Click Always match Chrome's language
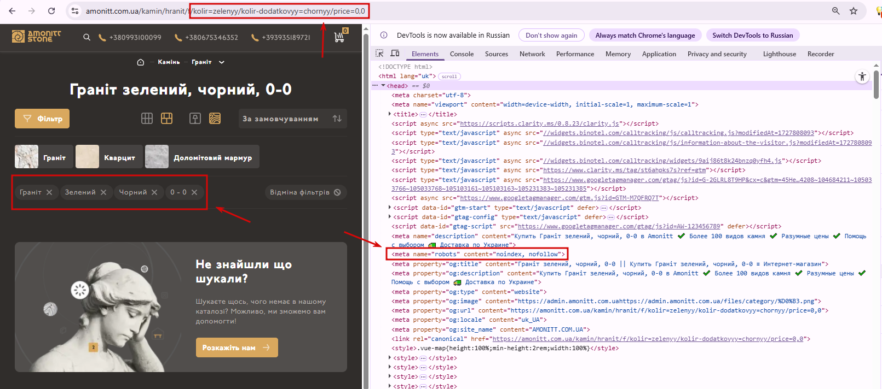 [x=645, y=35]
